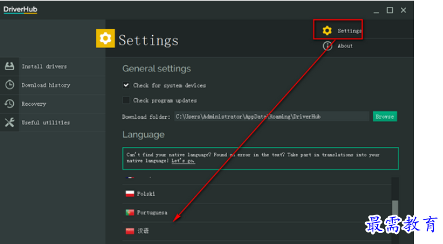Click the yellow gear icon beside Settings title
443x244 pixels.
[x=105, y=38]
